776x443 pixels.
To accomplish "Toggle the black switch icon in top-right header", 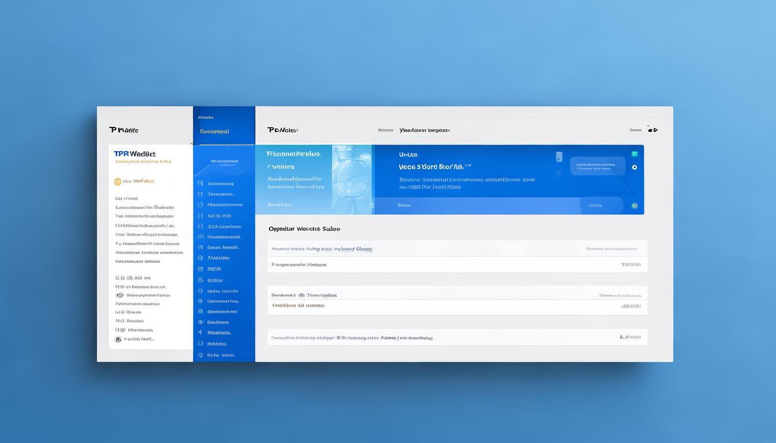I will tap(652, 130).
